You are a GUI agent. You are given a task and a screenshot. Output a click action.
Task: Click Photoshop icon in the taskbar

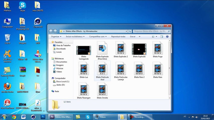coord(43,117)
